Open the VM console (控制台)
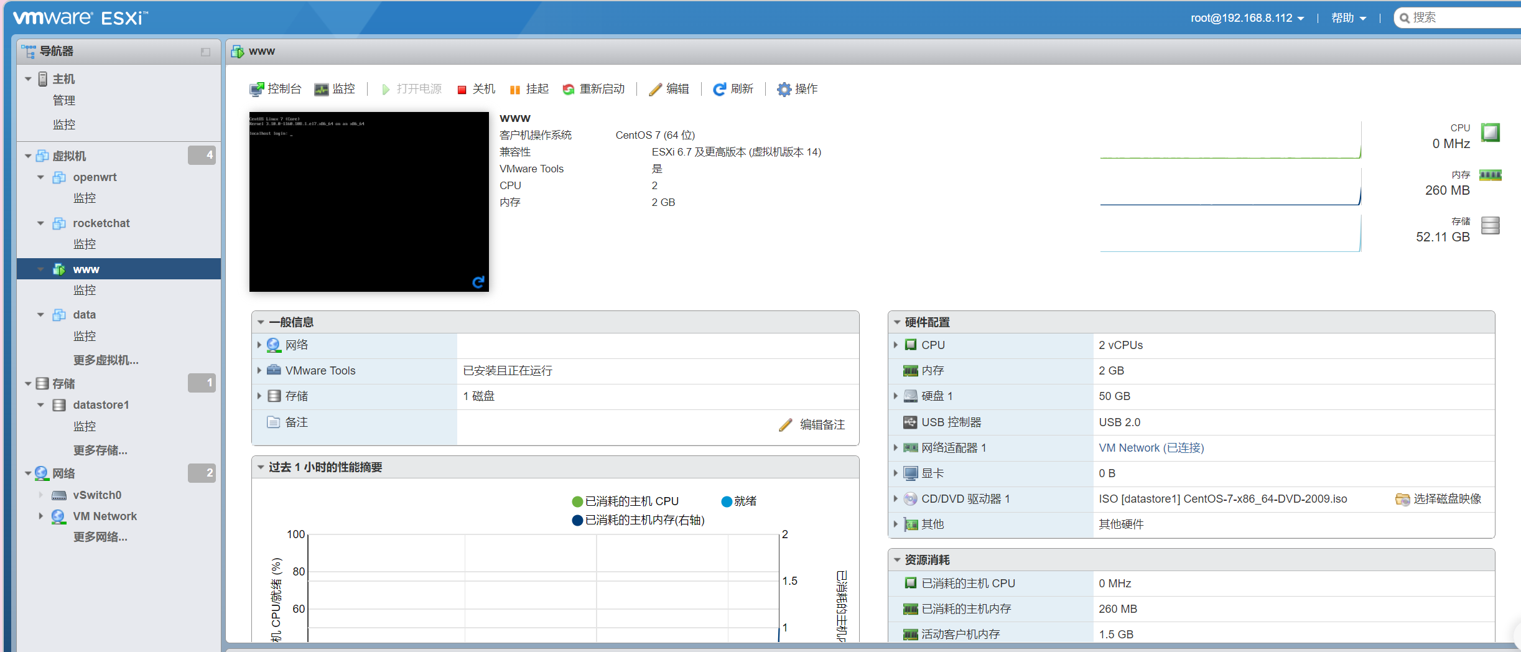Viewport: 1521px width, 652px height. tap(275, 89)
